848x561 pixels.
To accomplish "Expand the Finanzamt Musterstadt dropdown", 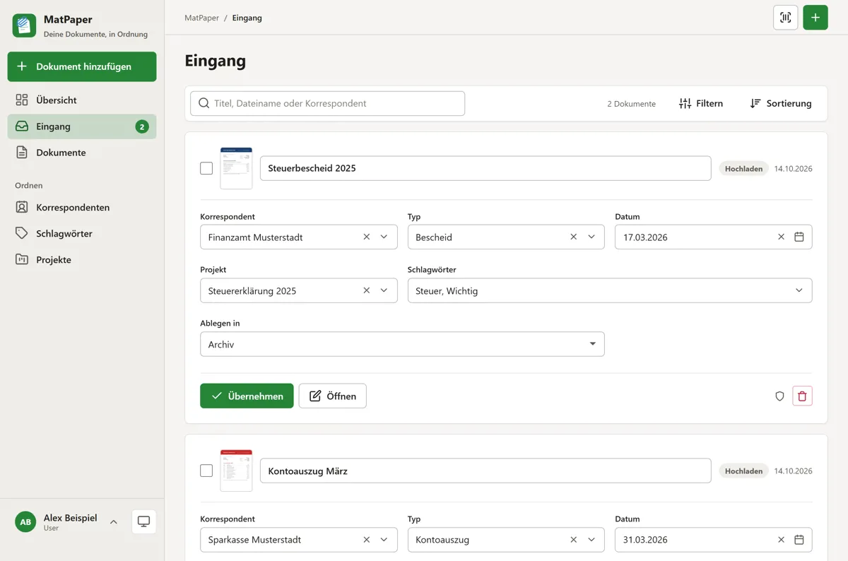I will coord(384,237).
